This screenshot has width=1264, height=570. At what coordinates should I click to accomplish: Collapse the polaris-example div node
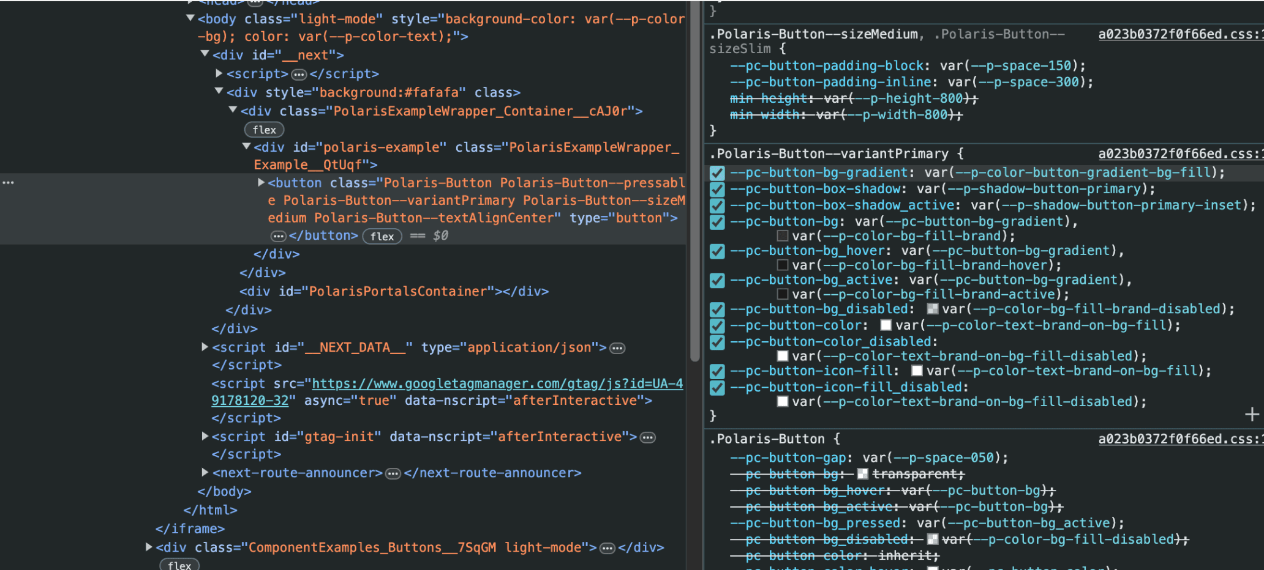coord(246,147)
